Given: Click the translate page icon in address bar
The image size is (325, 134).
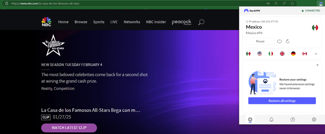Looking at the screenshot, I should click(x=268, y=3).
